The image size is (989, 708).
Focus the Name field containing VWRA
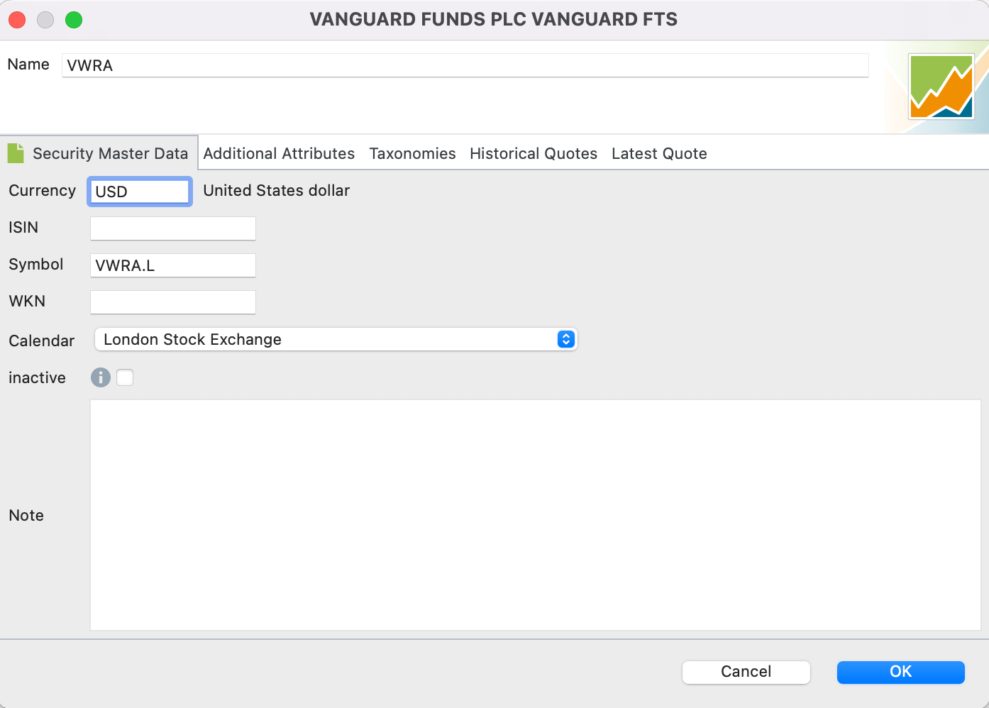(x=465, y=65)
